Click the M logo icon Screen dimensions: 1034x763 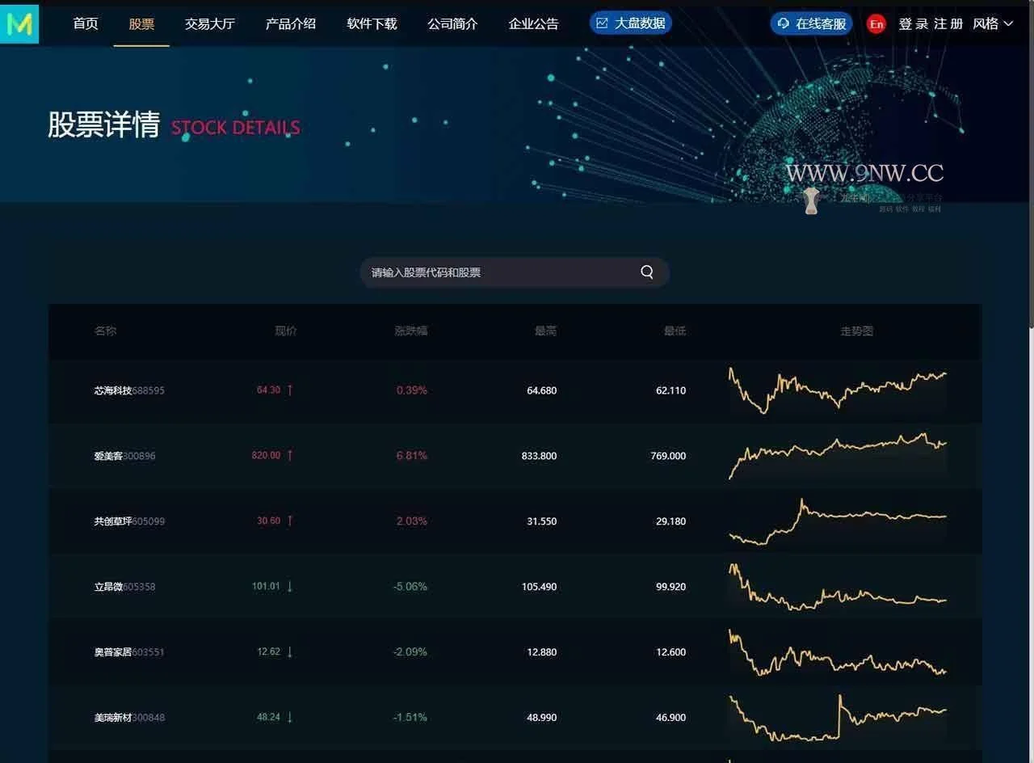(x=19, y=24)
